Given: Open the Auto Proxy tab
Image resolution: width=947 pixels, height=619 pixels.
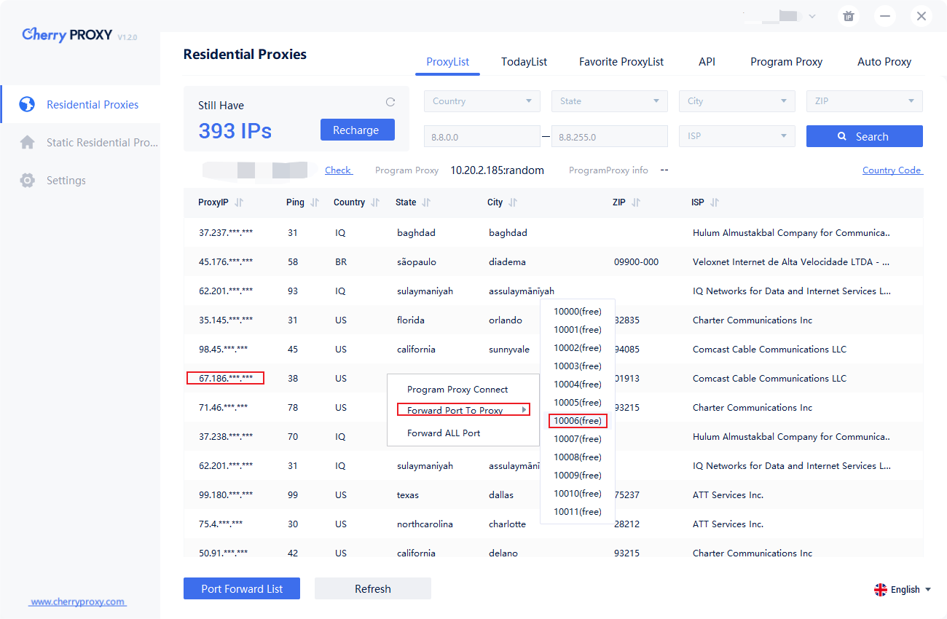Looking at the screenshot, I should point(884,62).
